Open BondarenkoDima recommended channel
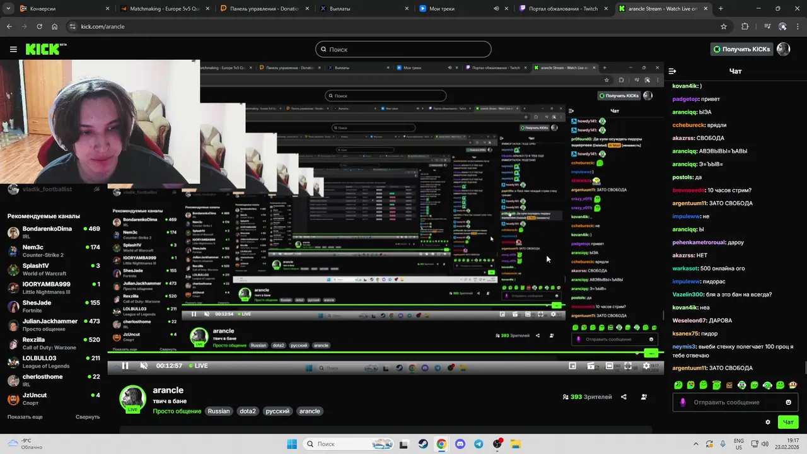This screenshot has height=454, width=807. (54, 232)
